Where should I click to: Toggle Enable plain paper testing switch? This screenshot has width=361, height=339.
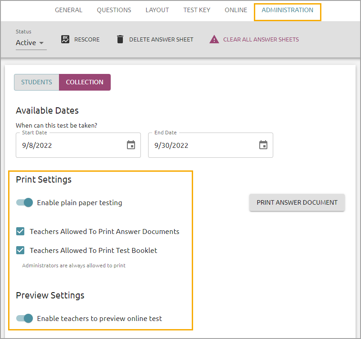pyautogui.click(x=25, y=202)
